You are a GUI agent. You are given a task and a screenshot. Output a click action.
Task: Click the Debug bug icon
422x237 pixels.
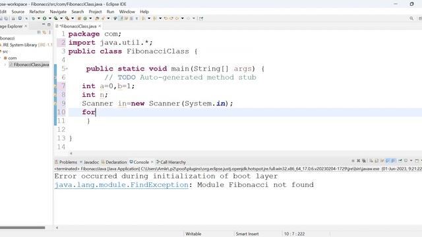33,18
